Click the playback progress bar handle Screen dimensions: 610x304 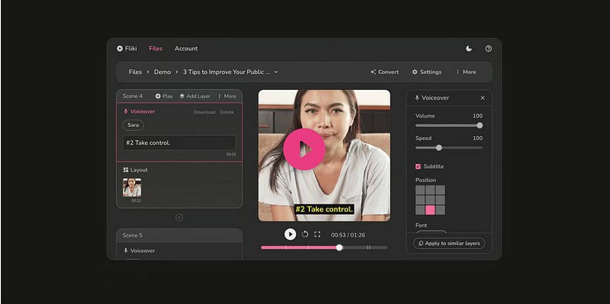[x=340, y=247]
